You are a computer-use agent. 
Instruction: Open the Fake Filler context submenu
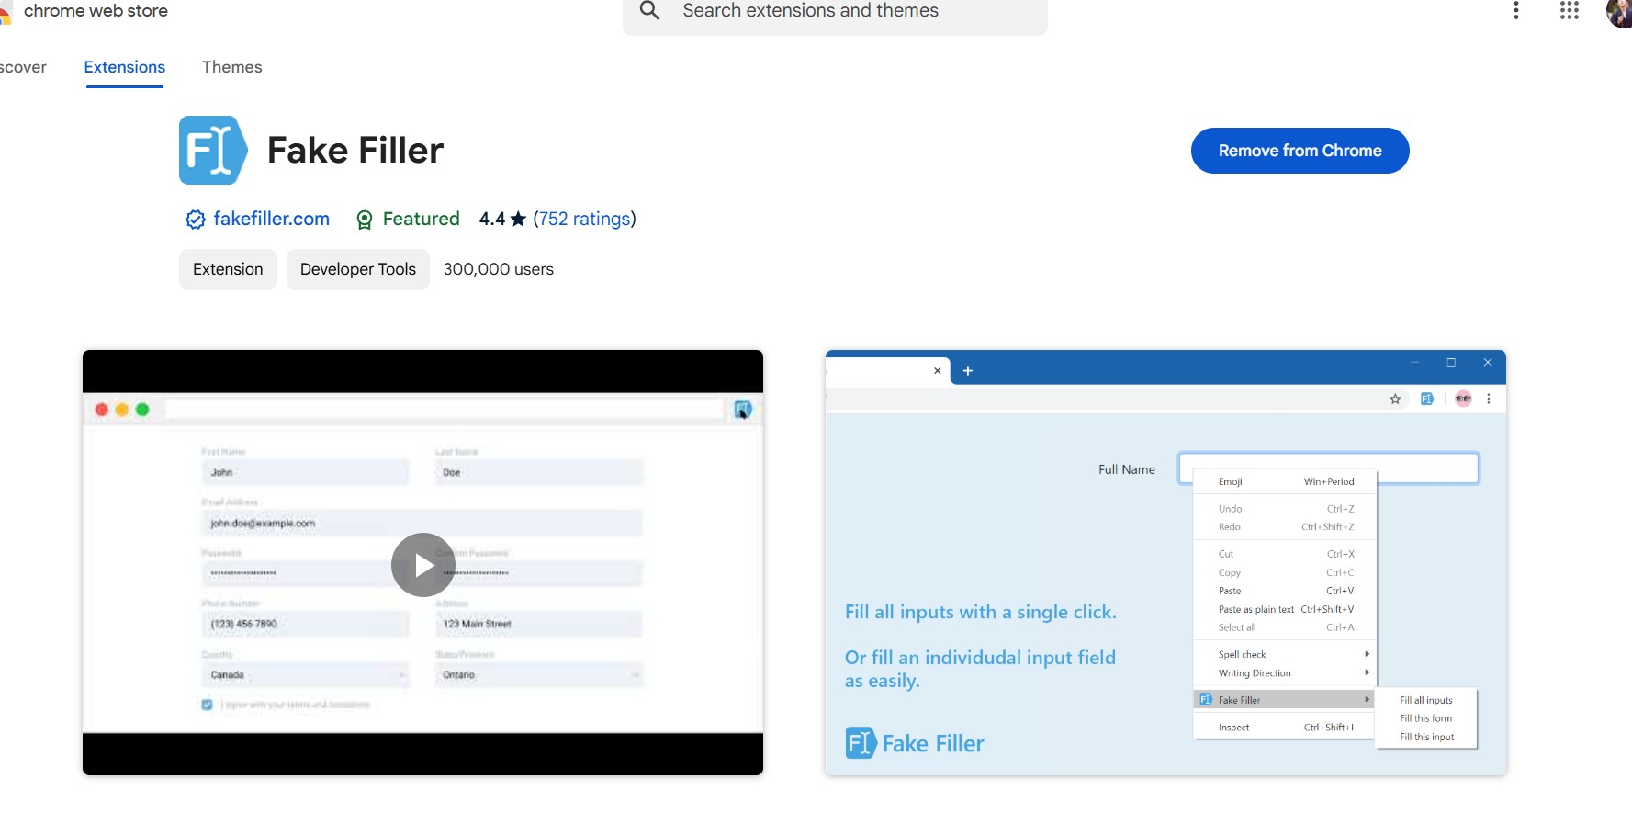coord(1284,700)
